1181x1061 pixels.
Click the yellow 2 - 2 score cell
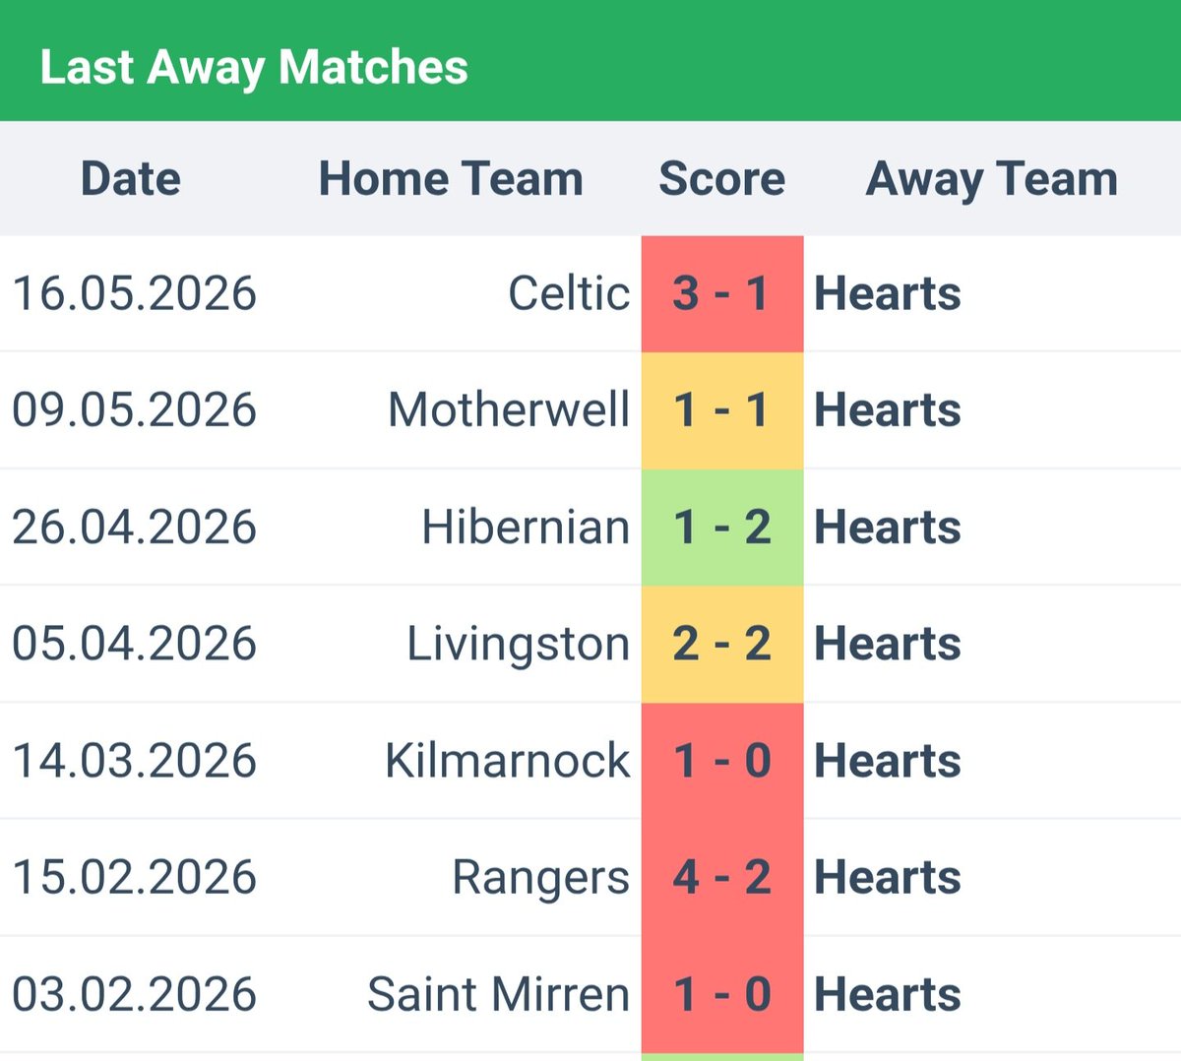722,644
